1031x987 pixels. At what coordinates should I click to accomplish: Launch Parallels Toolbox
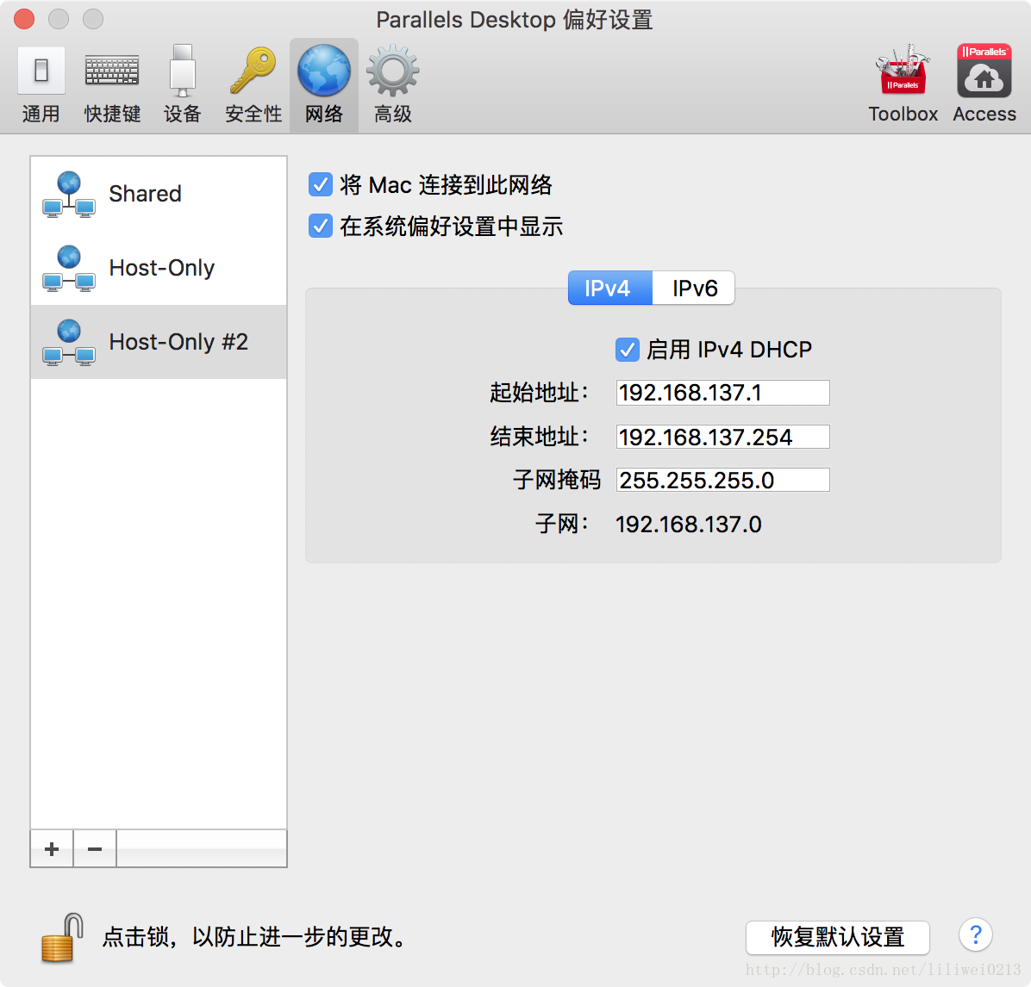pos(903,85)
